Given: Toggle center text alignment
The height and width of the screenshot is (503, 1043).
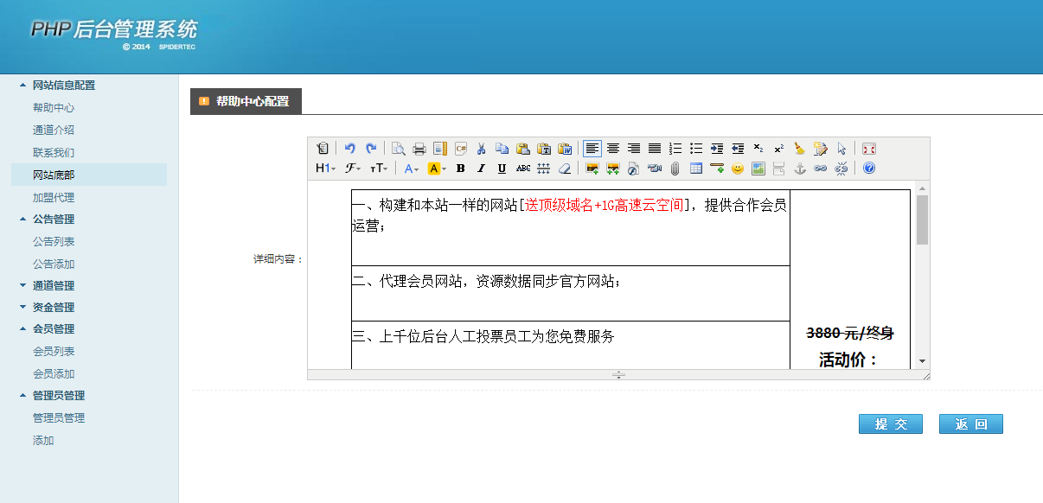Looking at the screenshot, I should tap(613, 148).
